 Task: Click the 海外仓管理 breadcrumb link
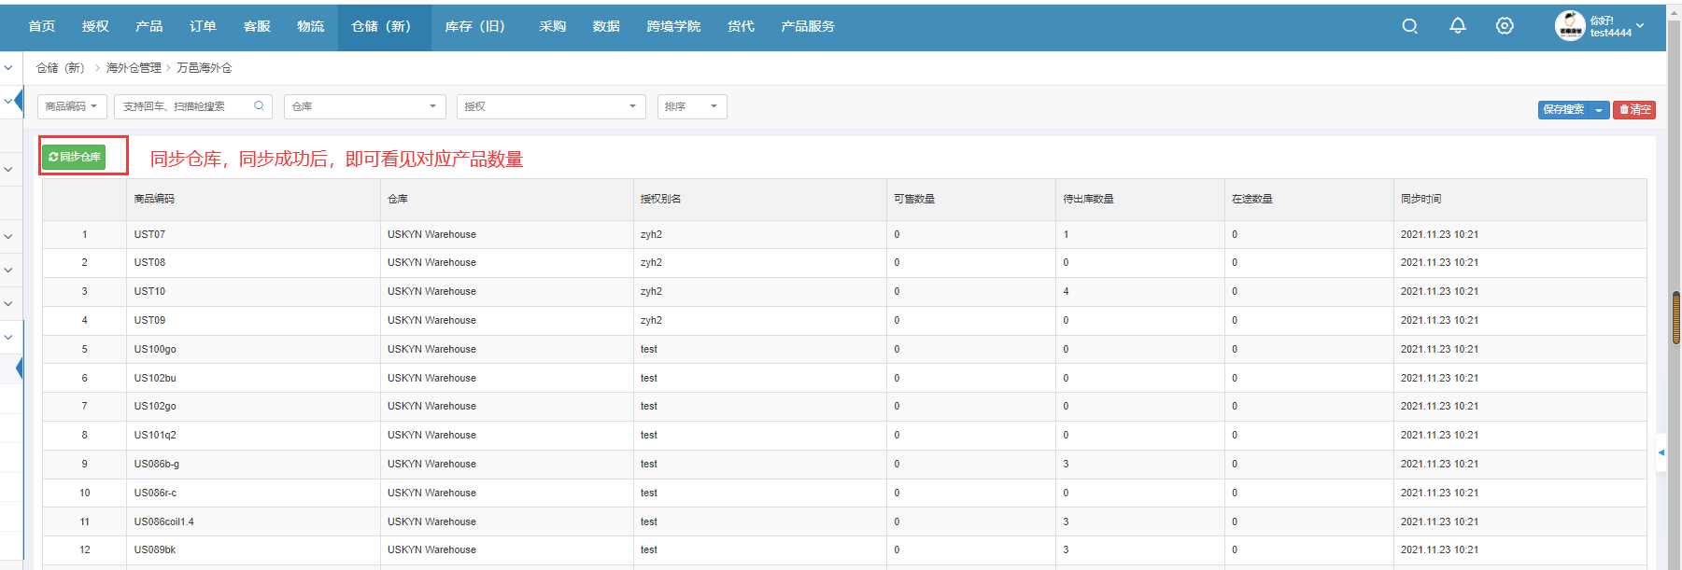(x=134, y=68)
